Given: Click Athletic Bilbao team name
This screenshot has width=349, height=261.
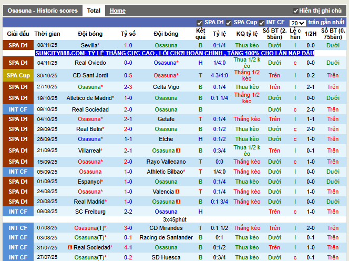Looking at the screenshot, I should pyautogui.click(x=166, y=172).
